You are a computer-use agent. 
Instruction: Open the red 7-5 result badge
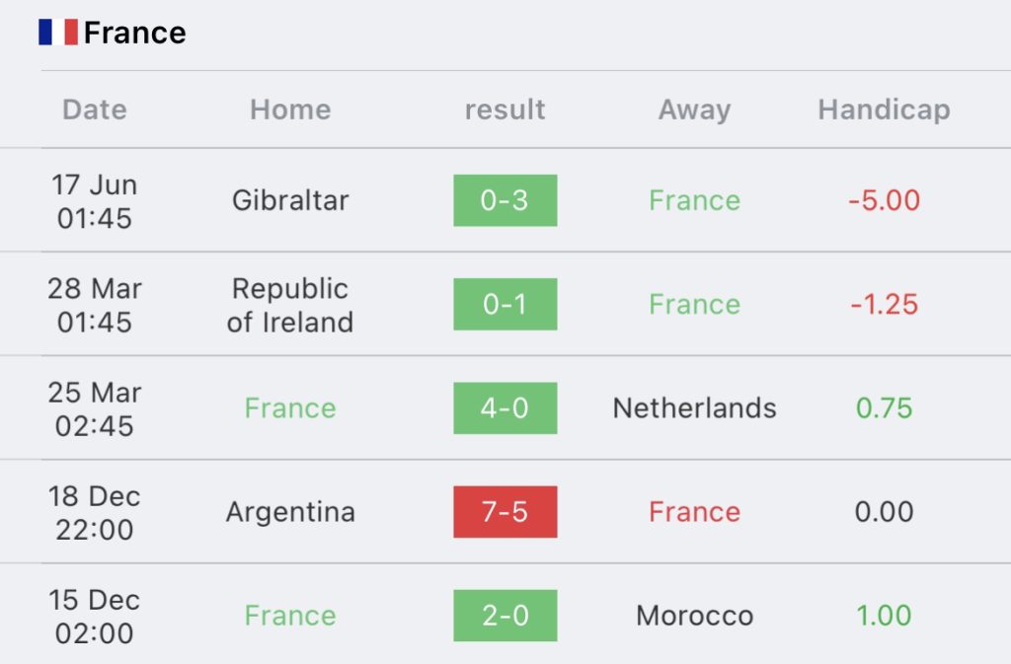click(x=505, y=511)
